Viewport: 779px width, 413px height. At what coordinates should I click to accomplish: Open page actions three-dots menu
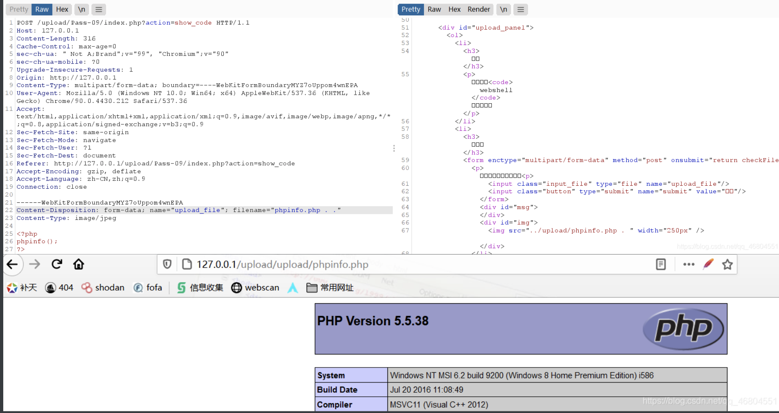pos(689,265)
